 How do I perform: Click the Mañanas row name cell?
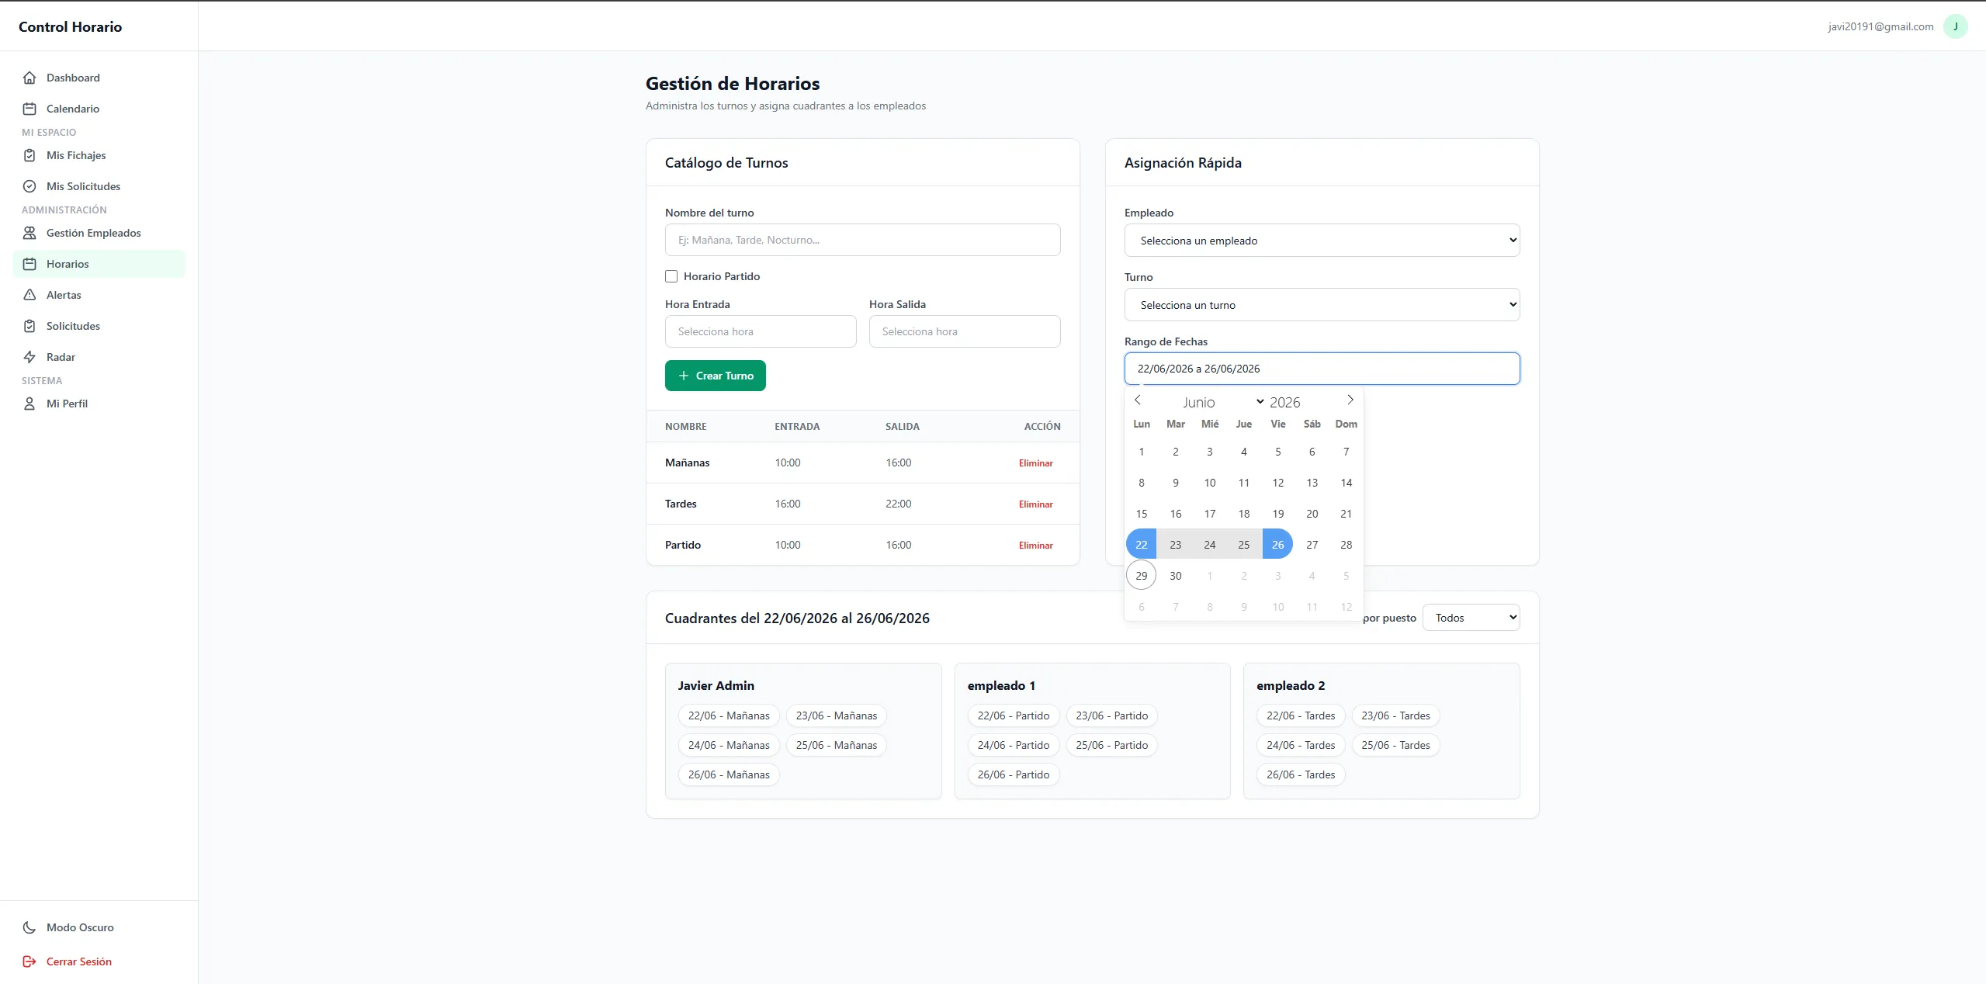click(687, 463)
